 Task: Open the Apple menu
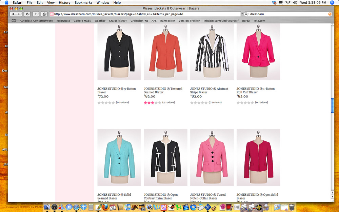pyautogui.click(x=6, y=3)
